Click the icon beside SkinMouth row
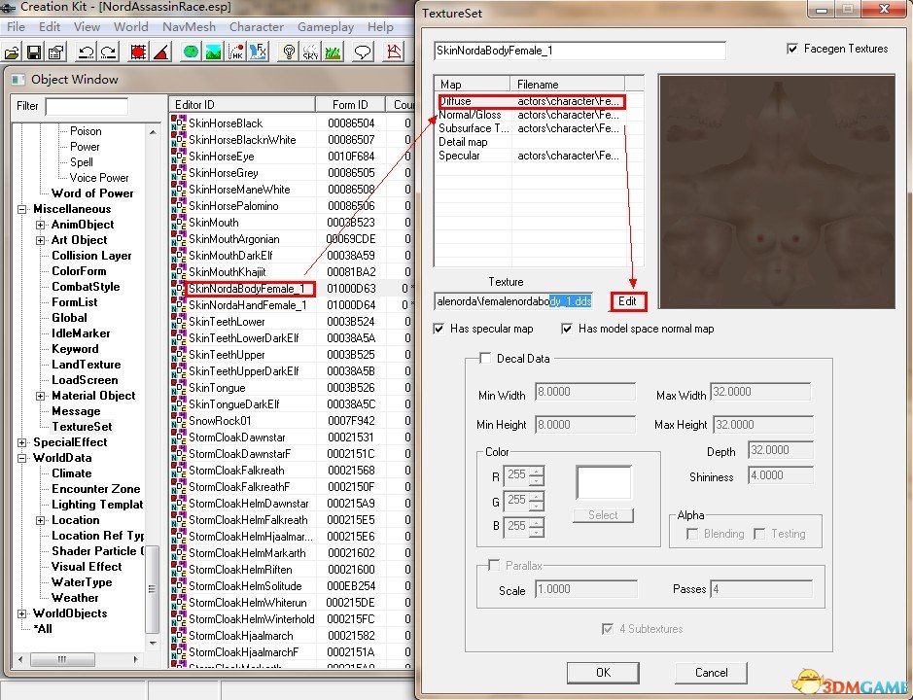Screen dimensions: 913x700 click(x=179, y=222)
